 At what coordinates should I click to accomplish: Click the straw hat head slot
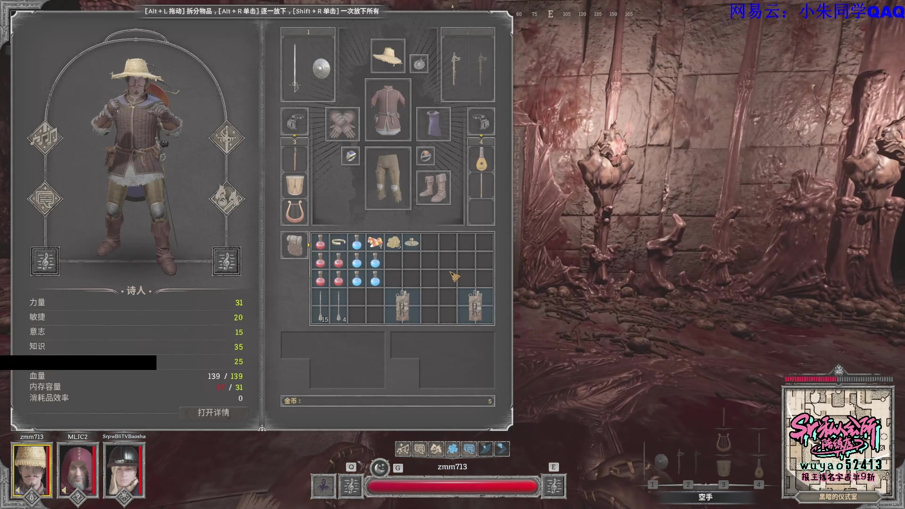tap(387, 56)
